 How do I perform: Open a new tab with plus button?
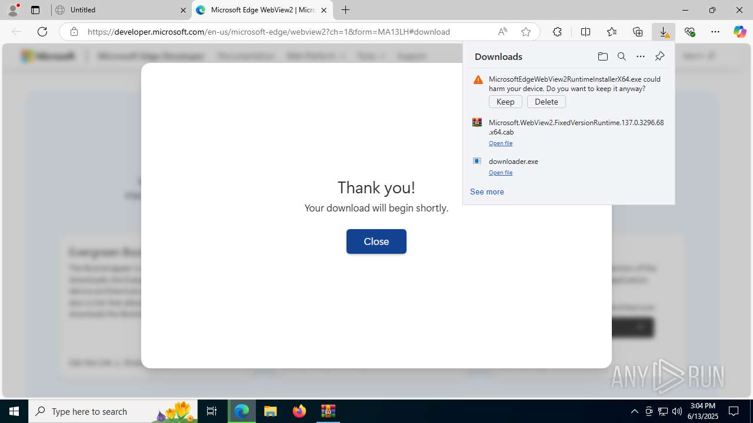tap(346, 10)
